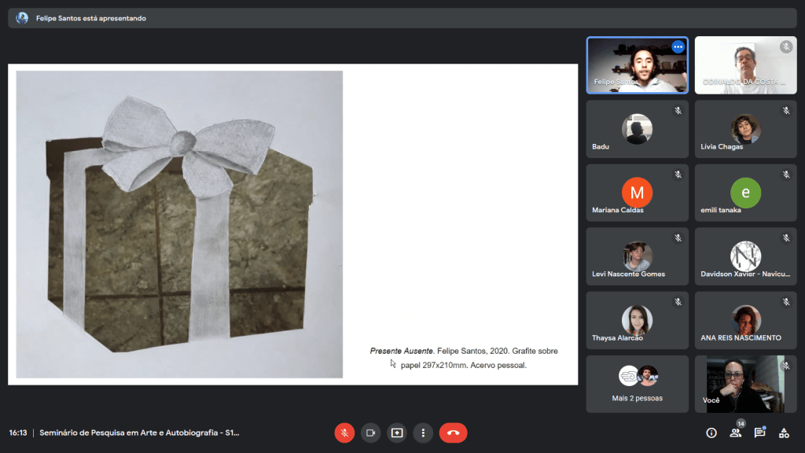Open the three-dot more options menu
The width and height of the screenshot is (805, 453).
click(x=423, y=433)
